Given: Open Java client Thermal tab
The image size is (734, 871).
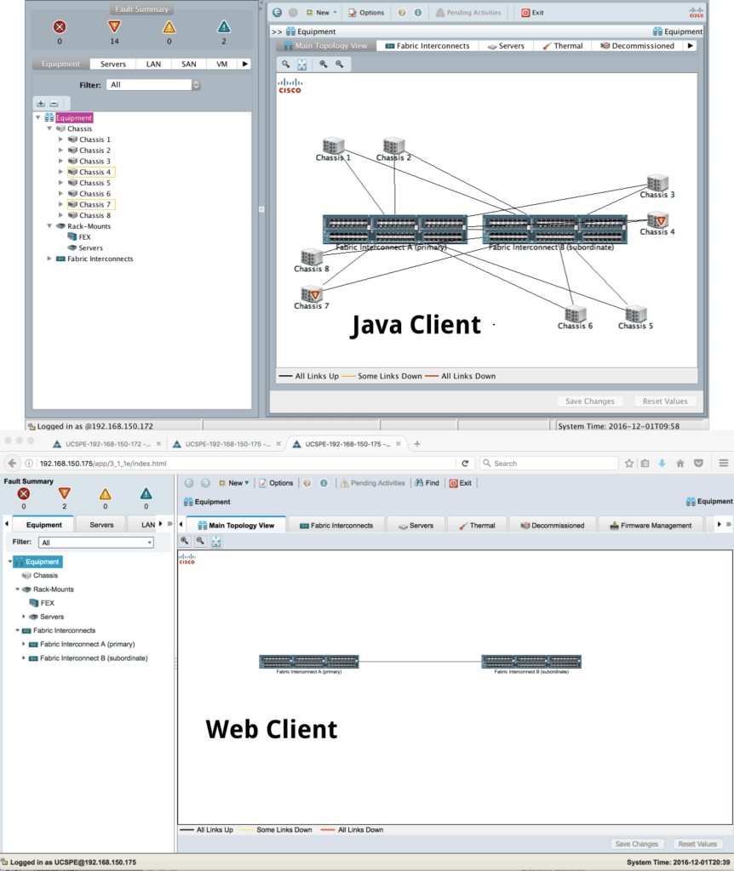Looking at the screenshot, I should pyautogui.click(x=563, y=46).
